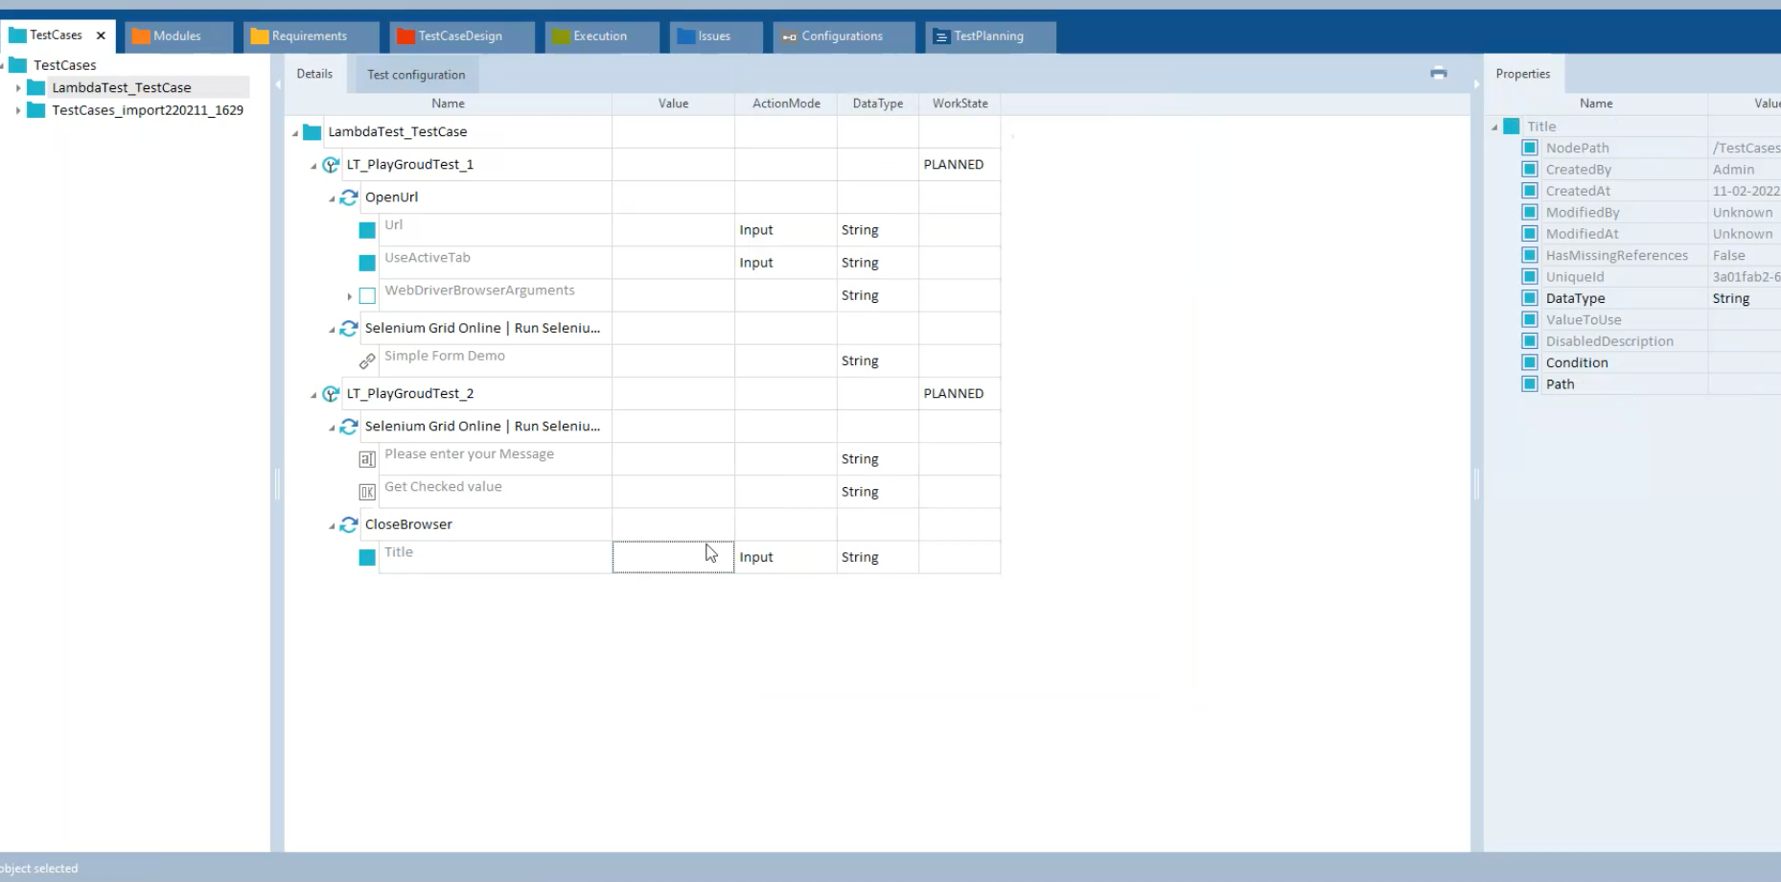The width and height of the screenshot is (1781, 882).
Task: Click the CloseBrowser test step icon
Action: (349, 524)
